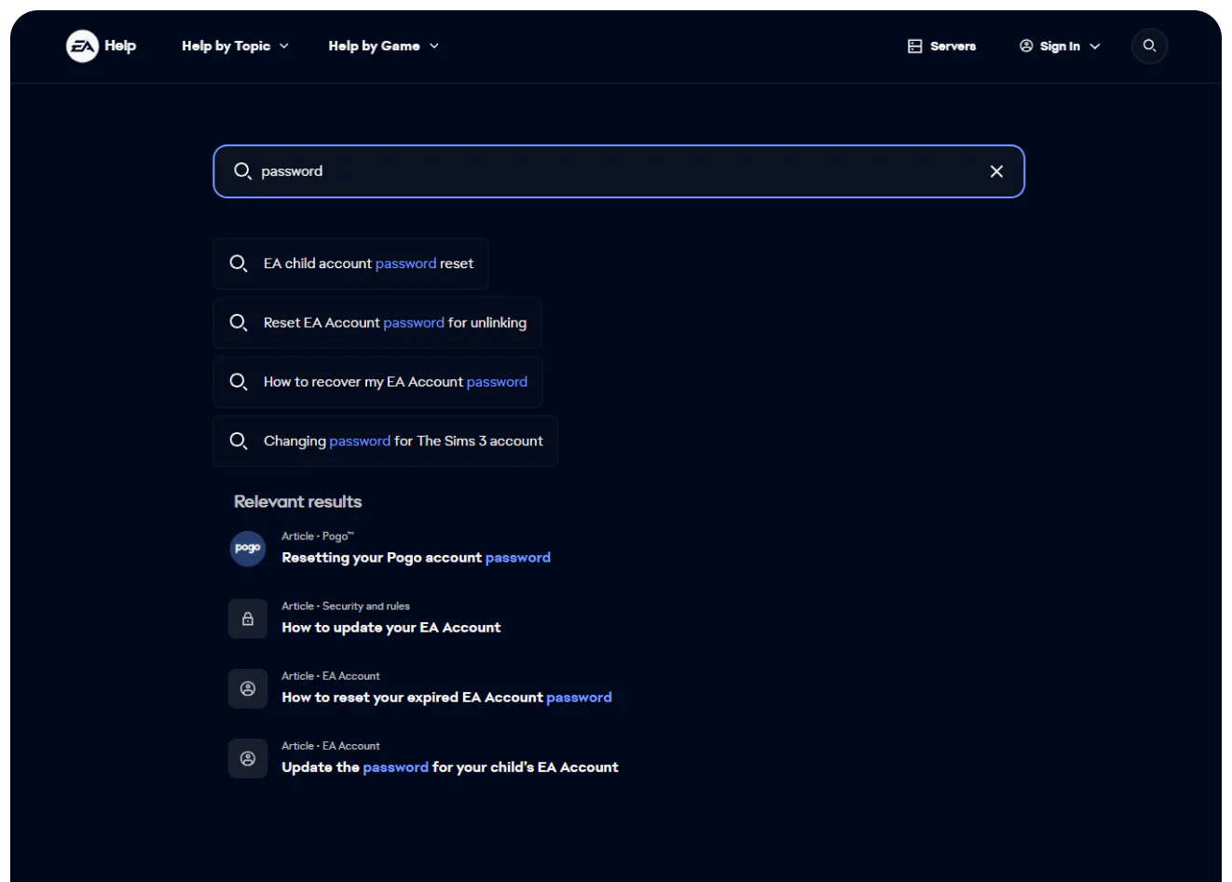
Task: Open the header search magnifier button
Action: point(1149,46)
